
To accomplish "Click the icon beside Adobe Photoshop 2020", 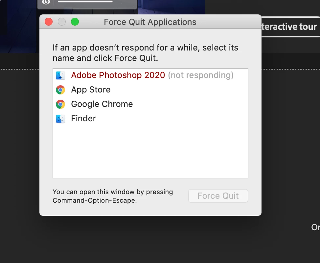I will click(x=60, y=75).
